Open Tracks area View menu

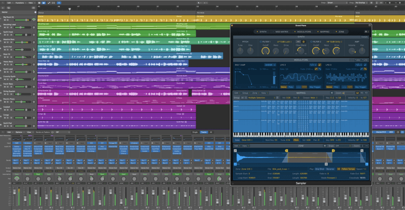tap(31, 3)
